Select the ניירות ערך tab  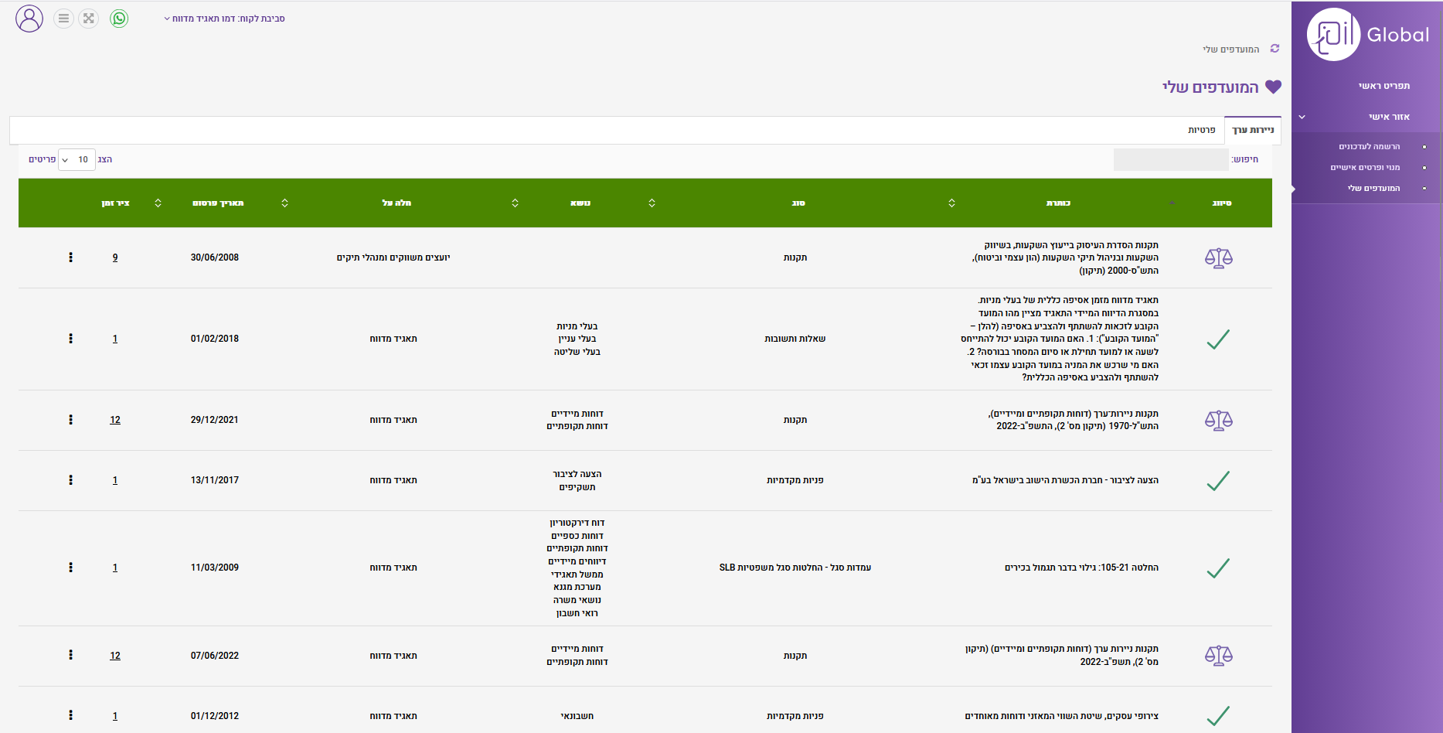[x=1253, y=130]
